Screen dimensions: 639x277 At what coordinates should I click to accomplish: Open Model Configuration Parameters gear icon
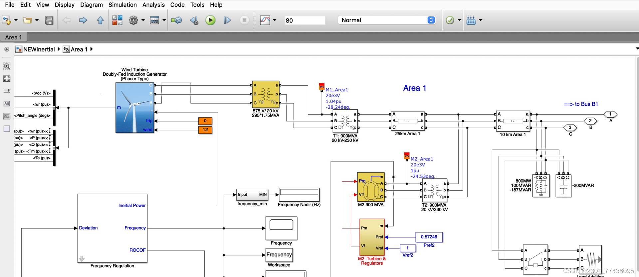click(133, 20)
